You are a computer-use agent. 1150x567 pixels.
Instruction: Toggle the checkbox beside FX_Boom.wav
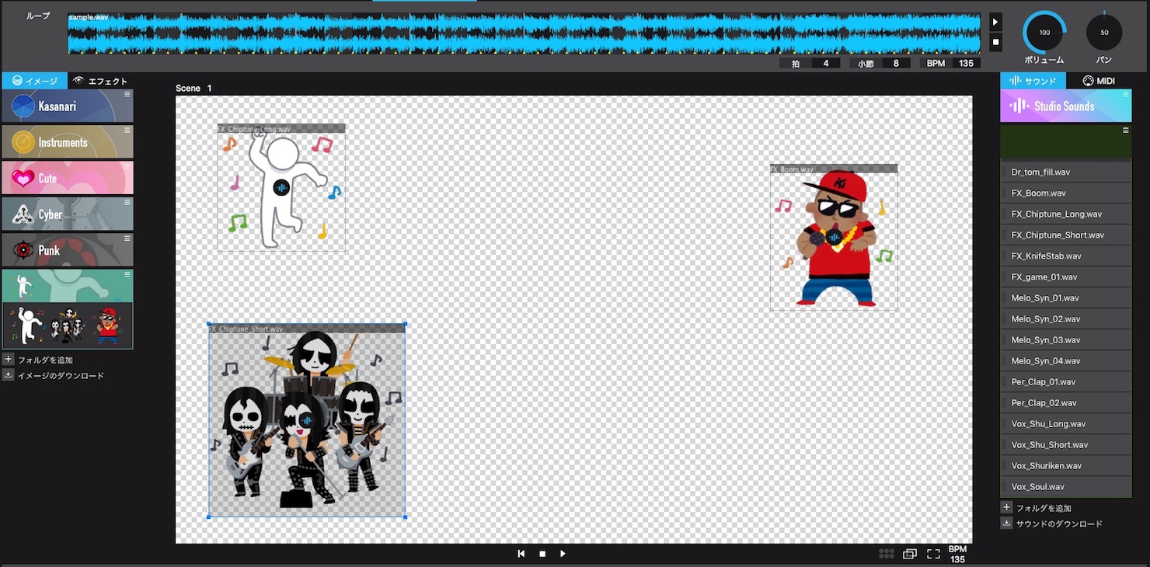[1005, 193]
